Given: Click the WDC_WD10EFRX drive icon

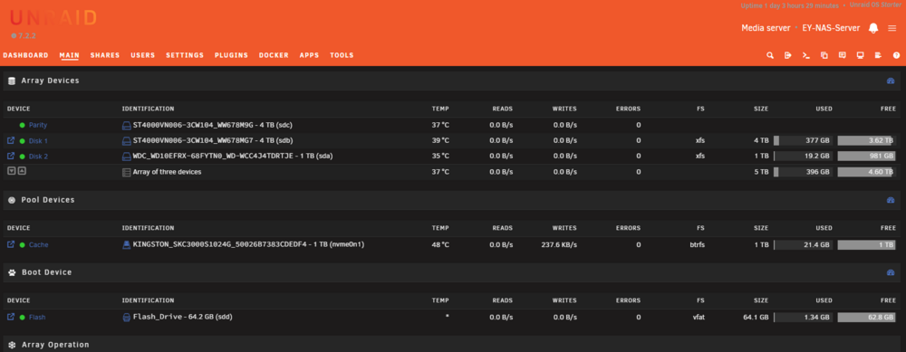Looking at the screenshot, I should [x=127, y=157].
